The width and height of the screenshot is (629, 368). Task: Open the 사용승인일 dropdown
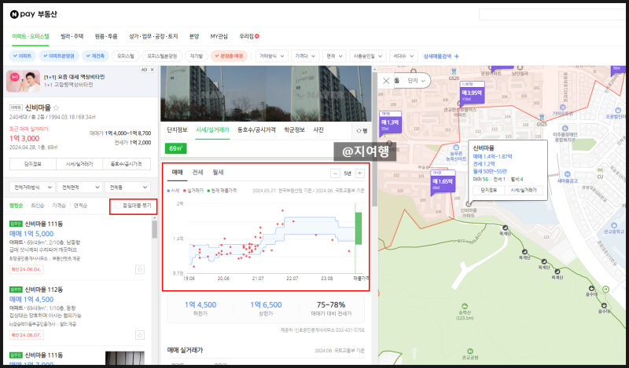(368, 56)
